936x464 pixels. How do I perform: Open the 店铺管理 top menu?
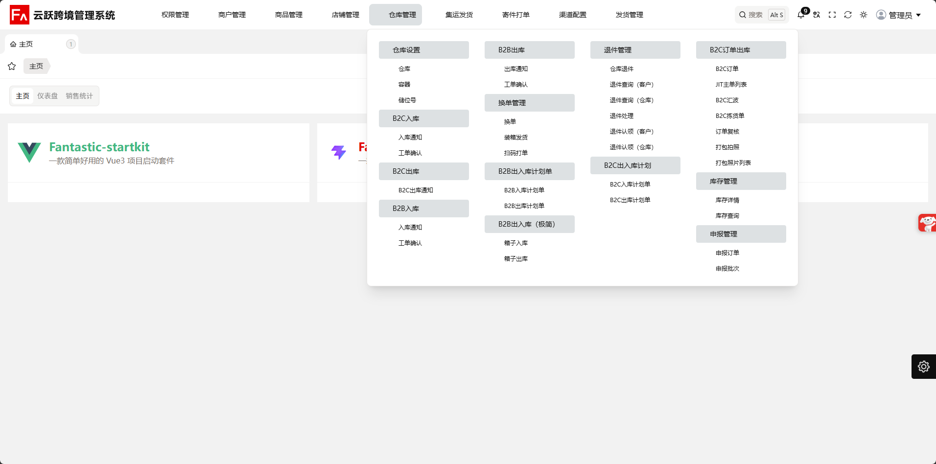pos(346,15)
